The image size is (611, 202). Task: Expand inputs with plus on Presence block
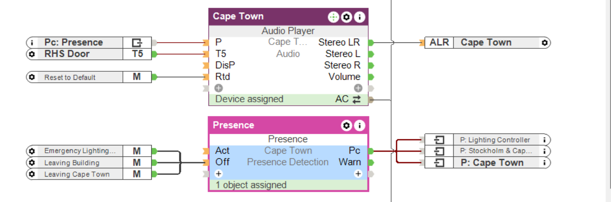pos(219,174)
